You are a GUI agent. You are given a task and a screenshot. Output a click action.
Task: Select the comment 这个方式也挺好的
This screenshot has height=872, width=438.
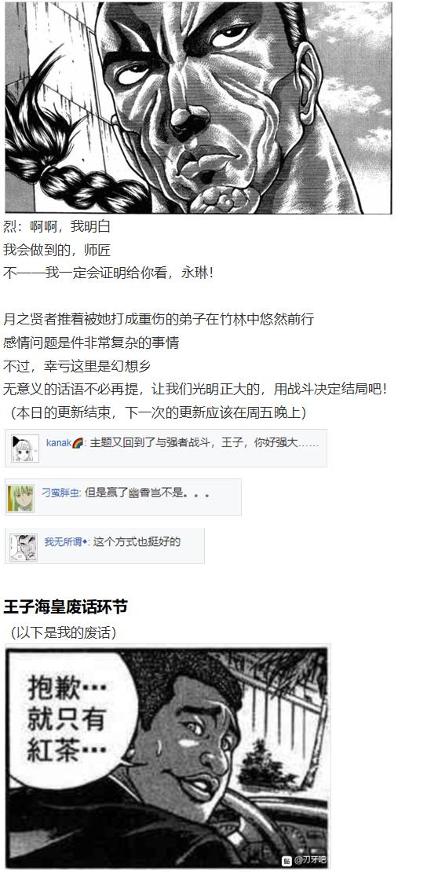137,542
